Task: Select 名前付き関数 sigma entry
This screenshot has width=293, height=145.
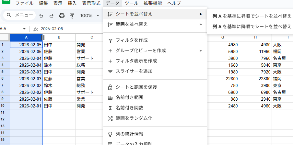Action: point(129,108)
